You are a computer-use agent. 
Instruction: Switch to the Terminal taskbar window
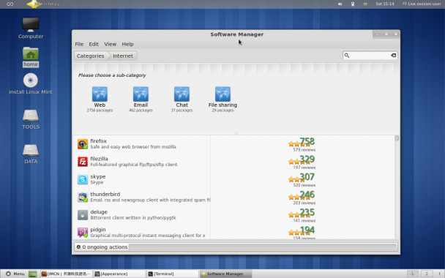(x=172, y=274)
